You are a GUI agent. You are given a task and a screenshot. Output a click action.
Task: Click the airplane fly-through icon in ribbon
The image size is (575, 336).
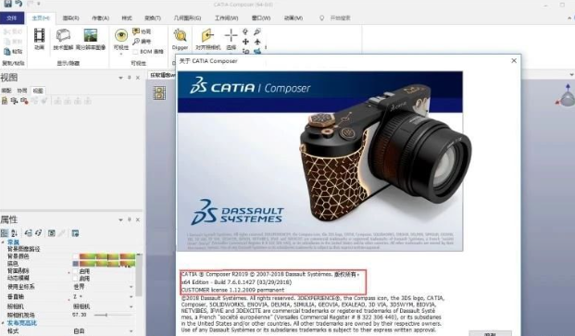(257, 42)
